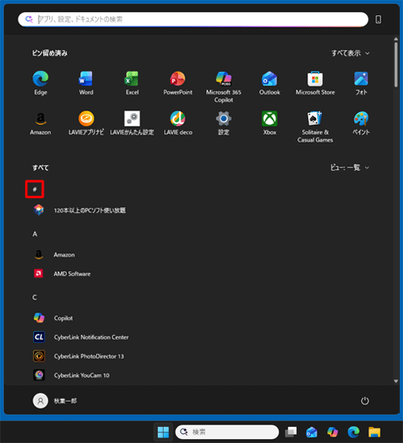This screenshot has height=443, width=403.
Task: Open Microsoft 365 Copilot
Action: coord(224,87)
